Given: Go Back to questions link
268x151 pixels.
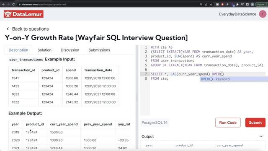Looking at the screenshot, I should 30,29.
